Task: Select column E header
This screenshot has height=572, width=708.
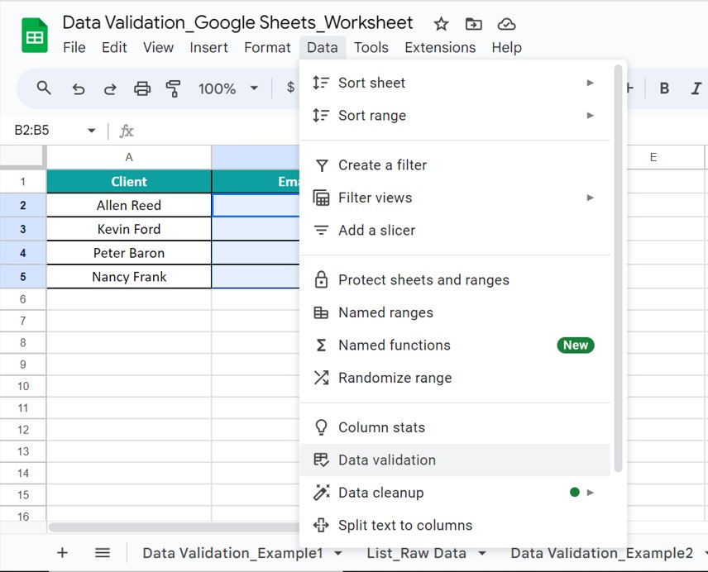Action: tap(653, 157)
